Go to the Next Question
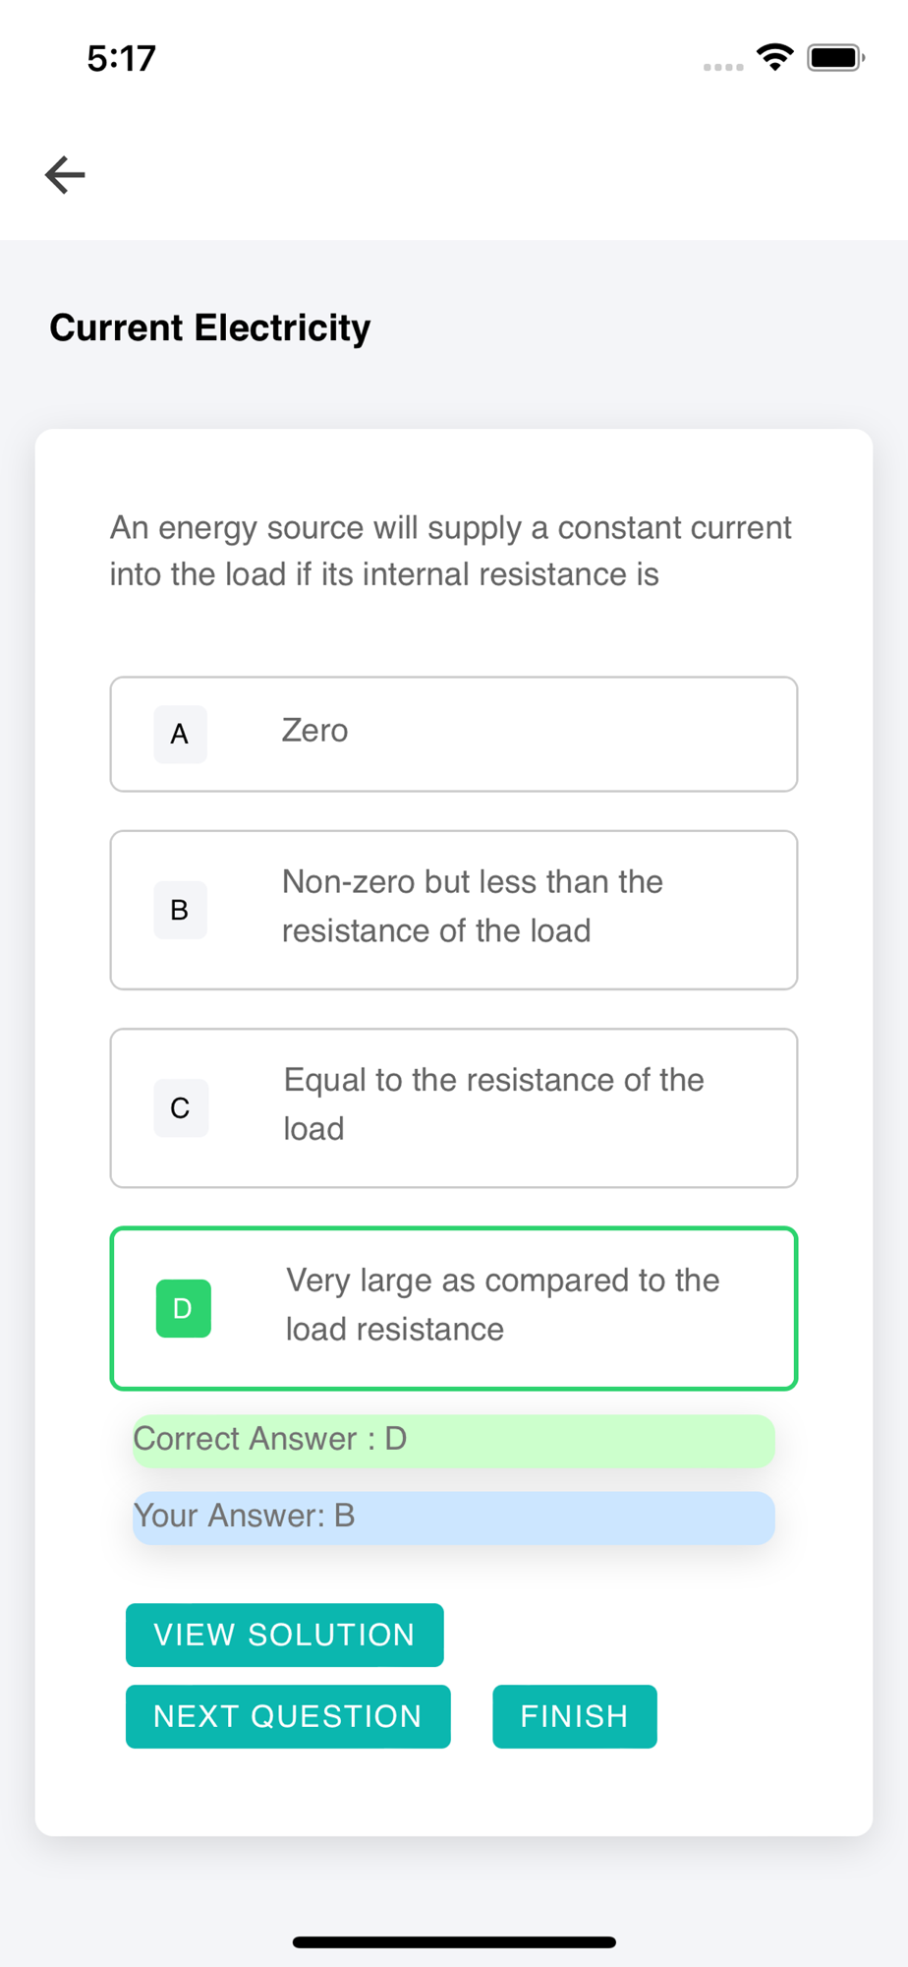This screenshot has height=1967, width=908. pos(288,1716)
